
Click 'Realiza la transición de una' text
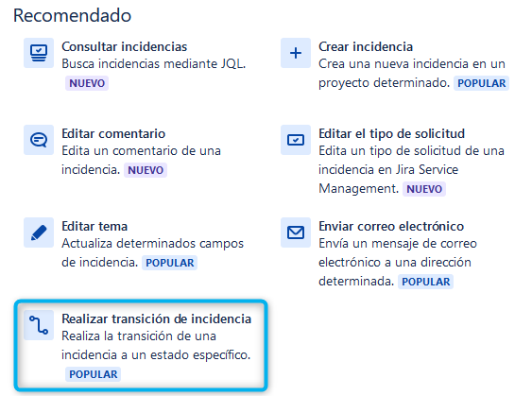coord(139,336)
